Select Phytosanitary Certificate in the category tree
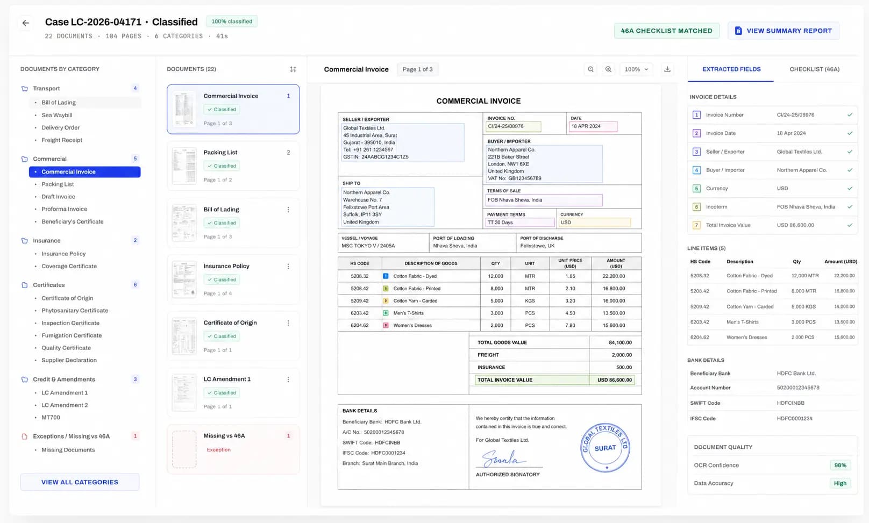Screen dimensions: 869x523 75,311
